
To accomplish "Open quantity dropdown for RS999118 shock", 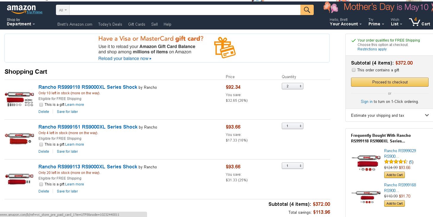I will [x=292, y=86].
